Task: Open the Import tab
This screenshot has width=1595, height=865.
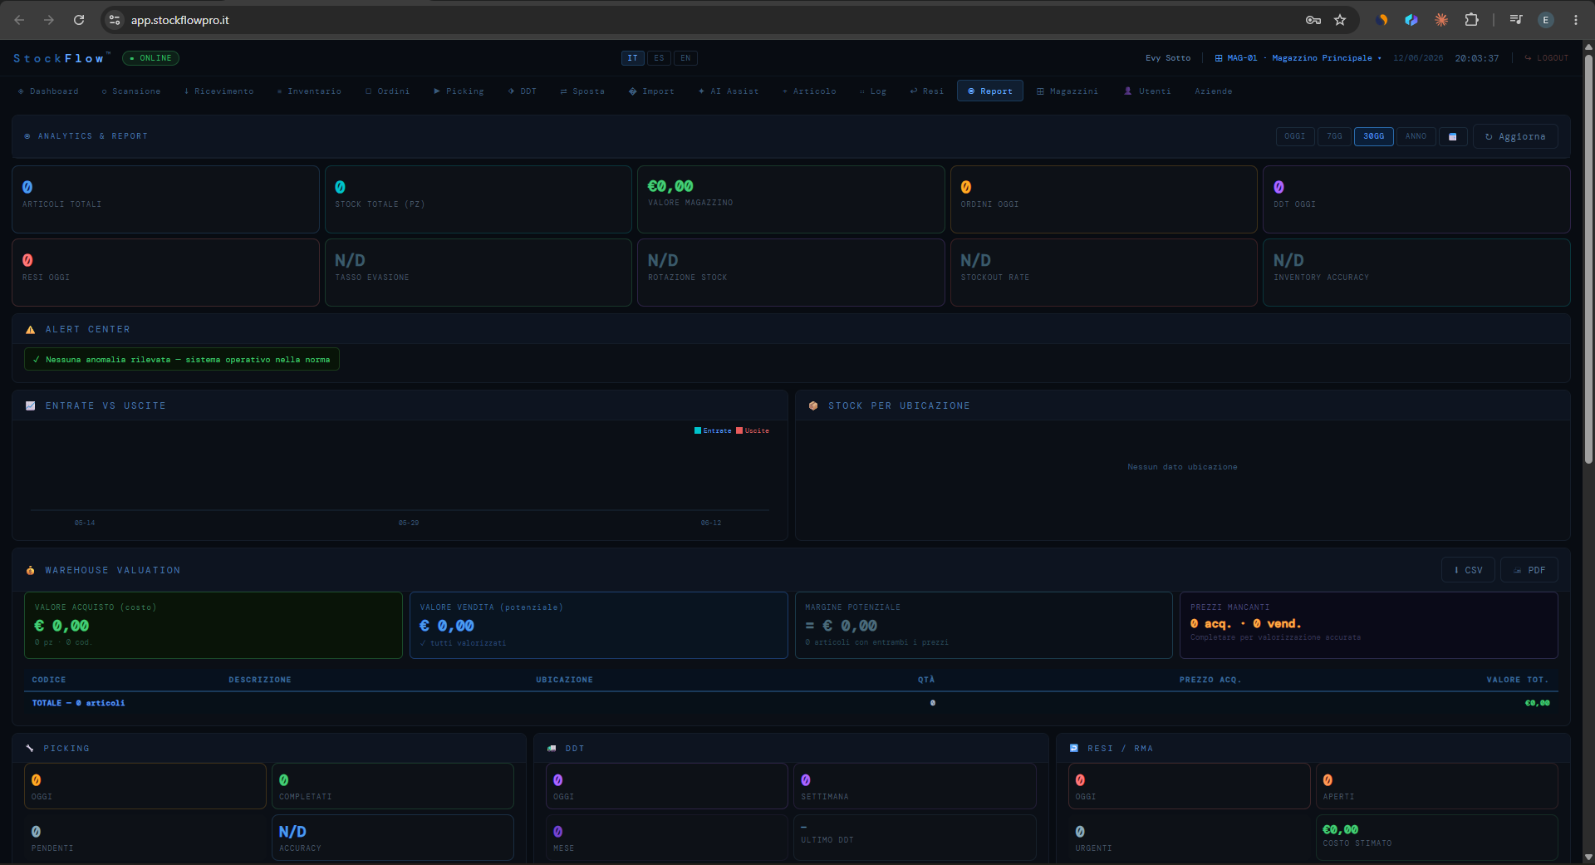Action: (651, 91)
